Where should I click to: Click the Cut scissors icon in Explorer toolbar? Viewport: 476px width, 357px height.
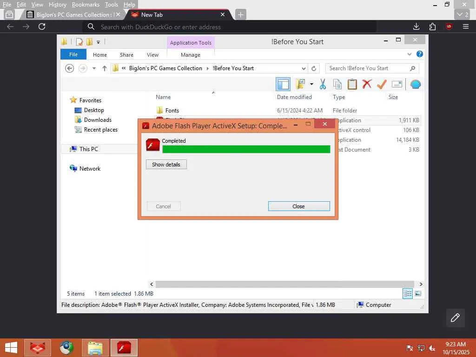323,84
